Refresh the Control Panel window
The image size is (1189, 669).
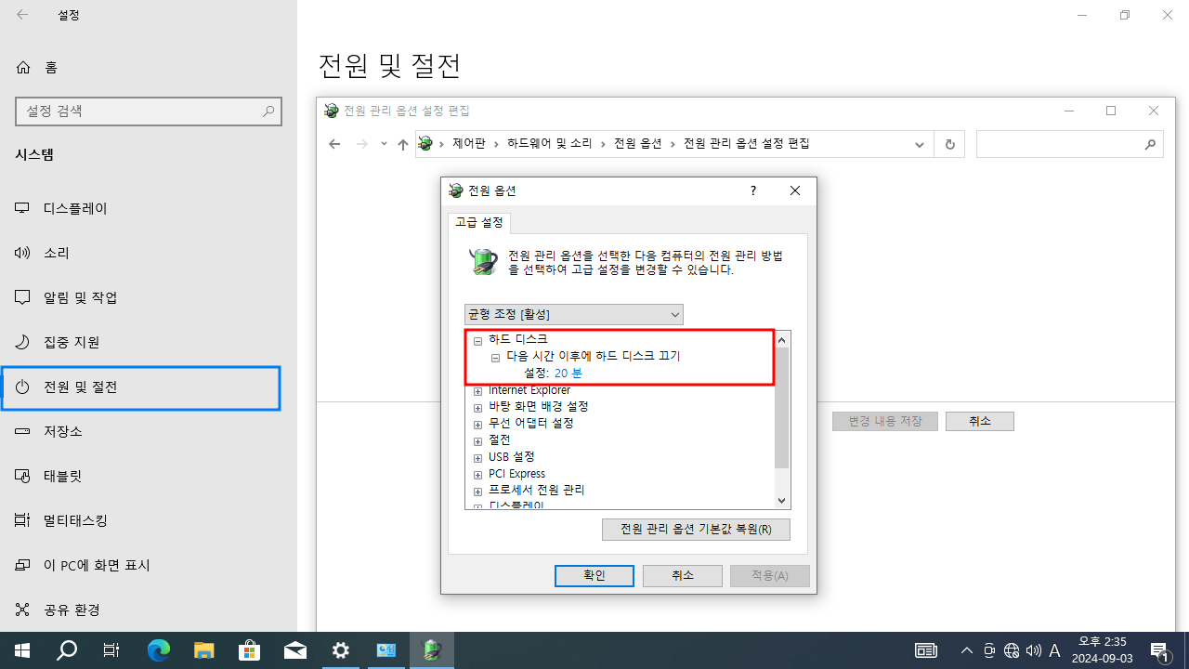pyautogui.click(x=949, y=144)
